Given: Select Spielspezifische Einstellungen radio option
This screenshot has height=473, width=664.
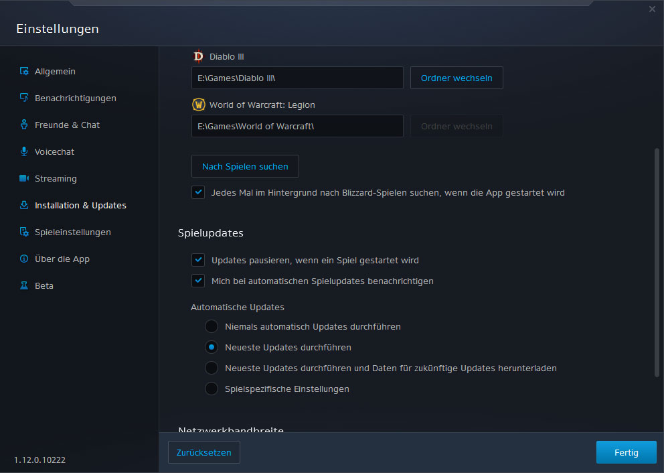Looking at the screenshot, I should 212,388.
